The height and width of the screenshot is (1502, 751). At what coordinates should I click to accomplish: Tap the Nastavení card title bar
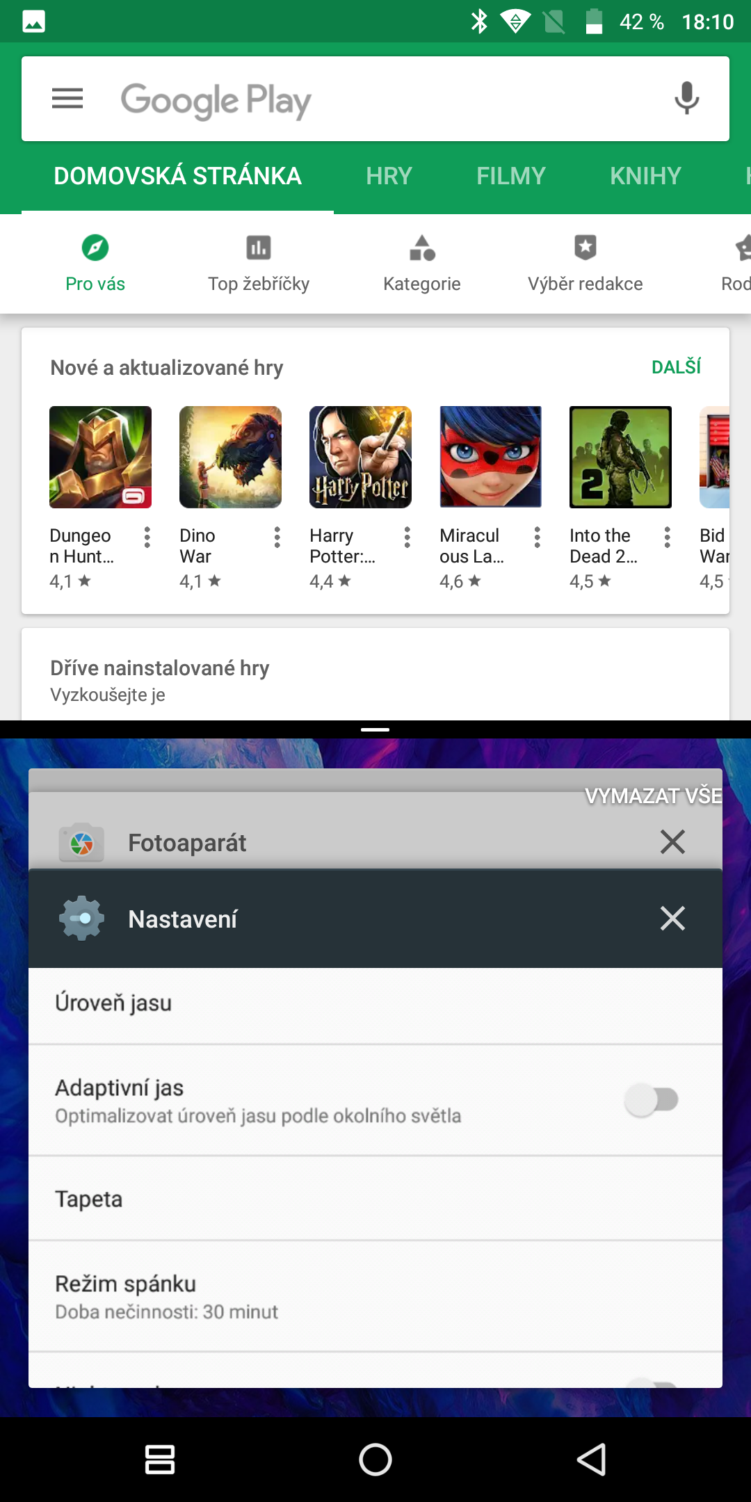point(375,919)
